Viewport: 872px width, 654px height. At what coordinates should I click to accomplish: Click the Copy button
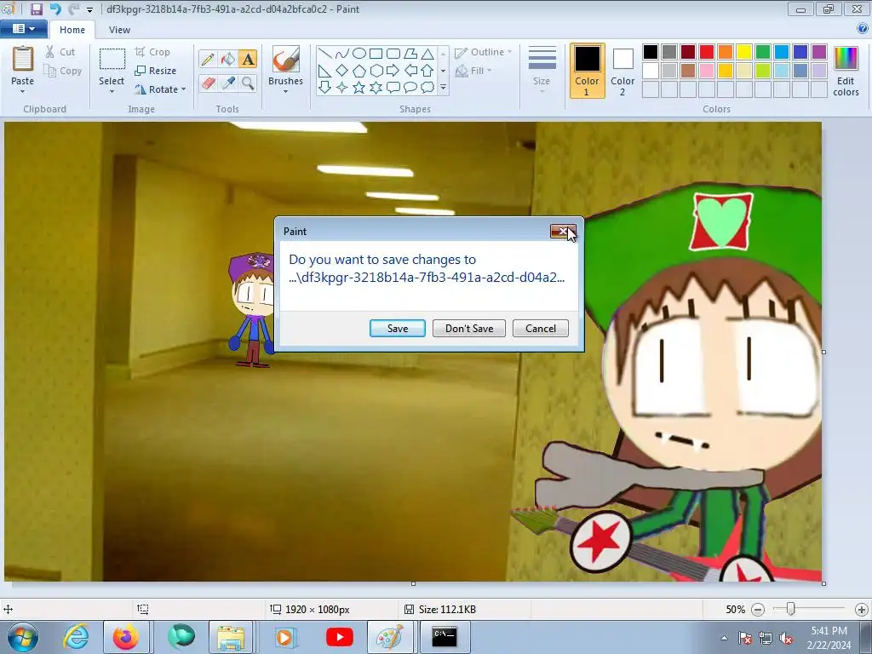tap(63, 71)
